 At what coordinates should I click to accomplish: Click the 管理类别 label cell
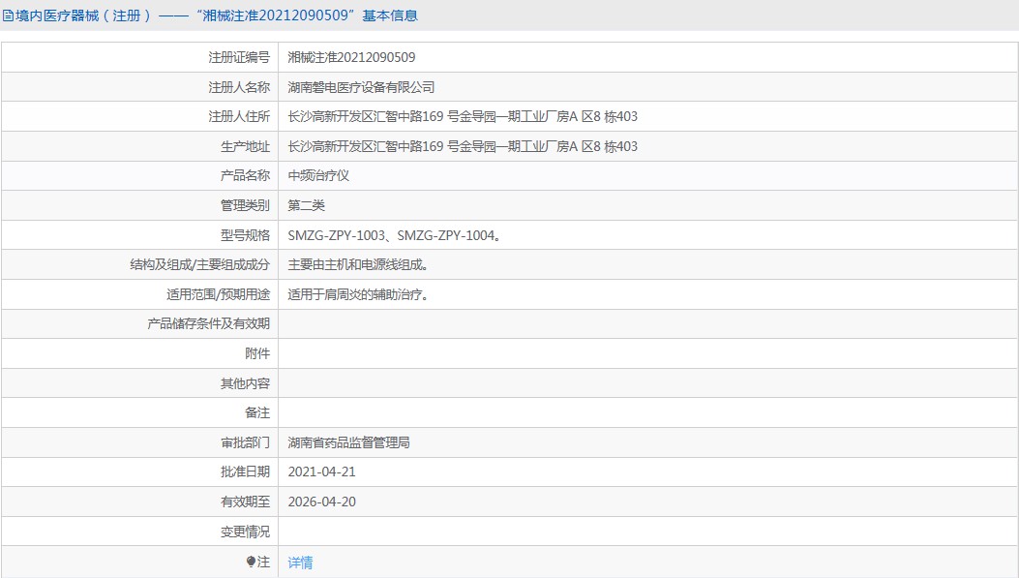tap(139, 205)
